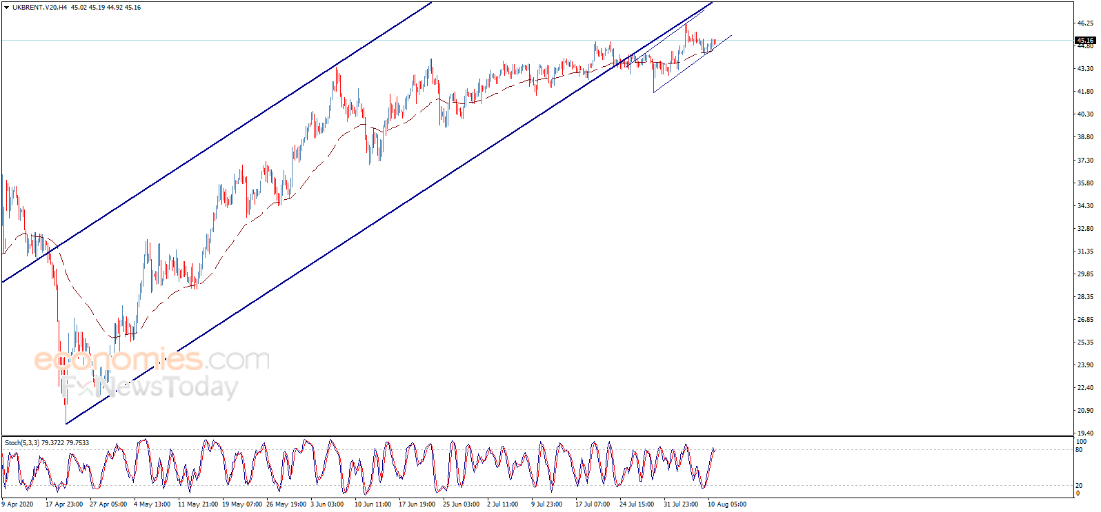
Task: Click the OHLC values 45.02 45.19 44.92 45.16
Action: tap(106, 8)
